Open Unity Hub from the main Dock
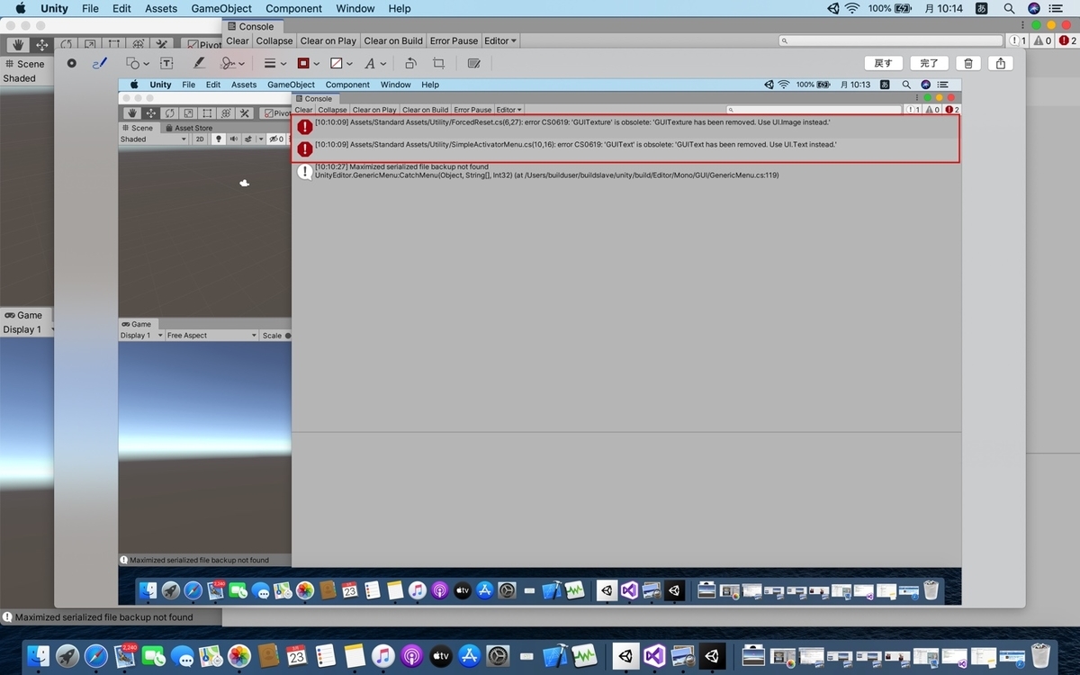 point(625,656)
